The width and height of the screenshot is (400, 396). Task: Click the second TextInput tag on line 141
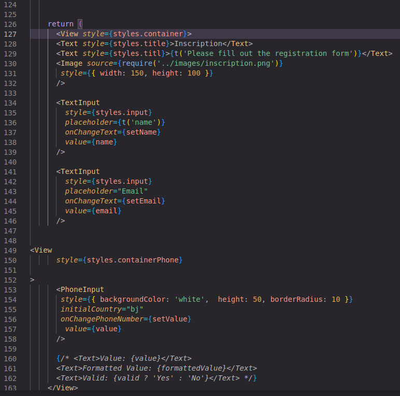click(80, 172)
